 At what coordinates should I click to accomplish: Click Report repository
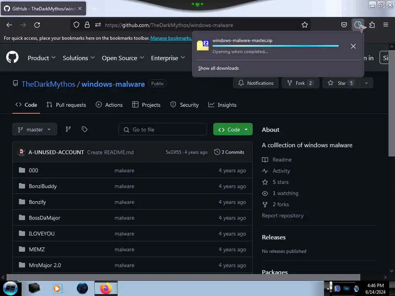click(283, 215)
